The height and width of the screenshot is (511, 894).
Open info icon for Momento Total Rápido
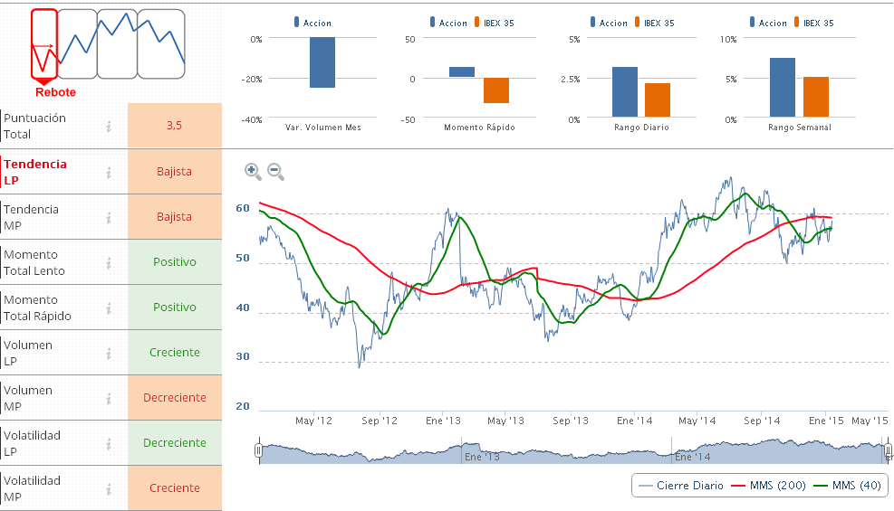tap(109, 308)
